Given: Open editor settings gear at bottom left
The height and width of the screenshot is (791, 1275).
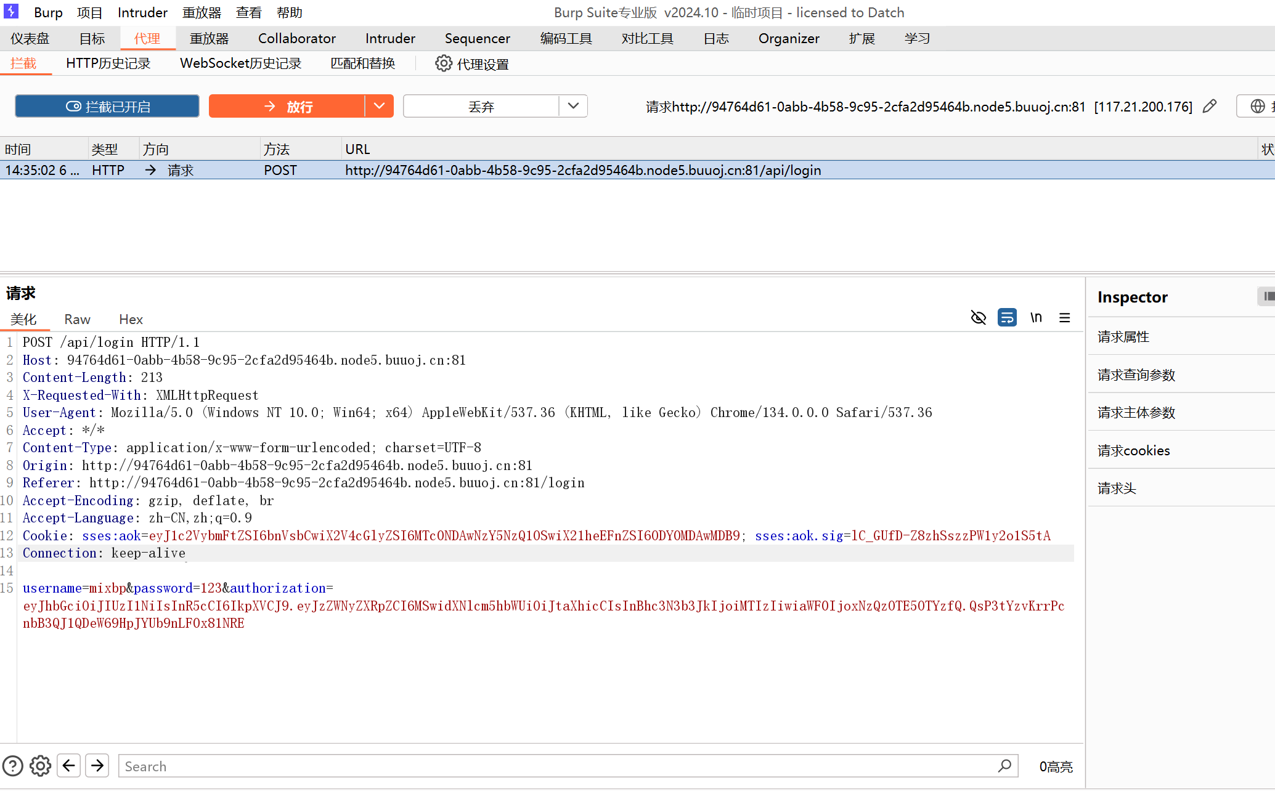Looking at the screenshot, I should 41,766.
